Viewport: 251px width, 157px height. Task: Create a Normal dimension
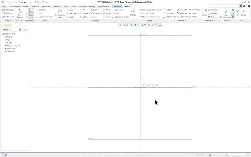(204, 12)
